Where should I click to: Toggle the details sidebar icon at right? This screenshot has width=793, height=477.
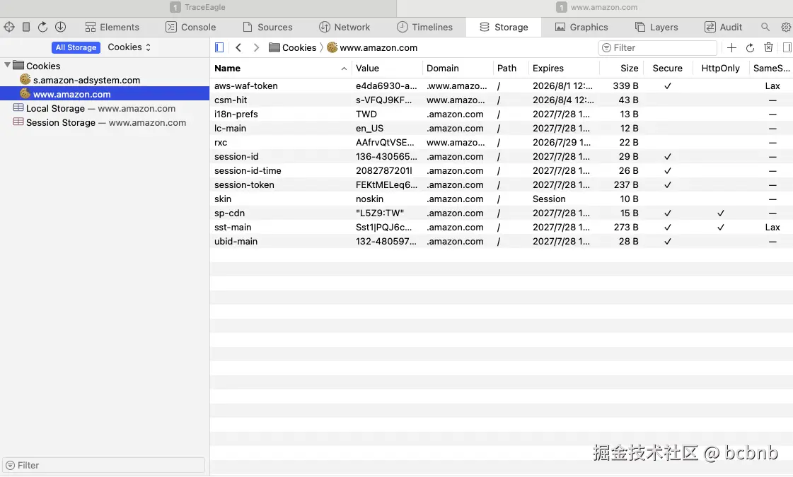click(787, 47)
